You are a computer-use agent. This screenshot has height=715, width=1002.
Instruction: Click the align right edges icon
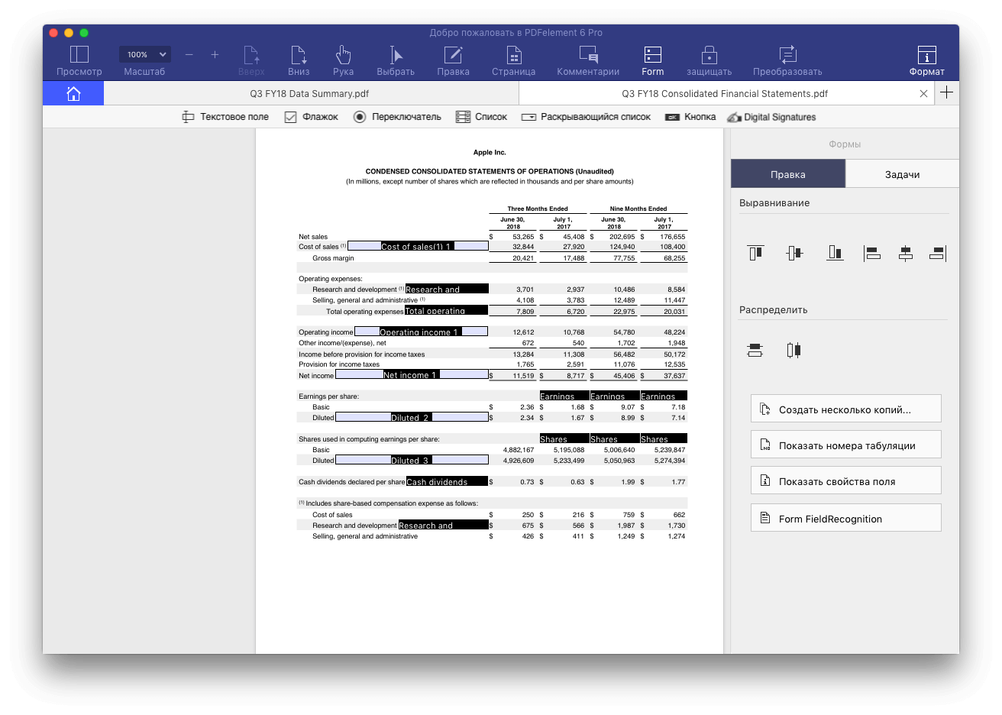pyautogui.click(x=938, y=253)
